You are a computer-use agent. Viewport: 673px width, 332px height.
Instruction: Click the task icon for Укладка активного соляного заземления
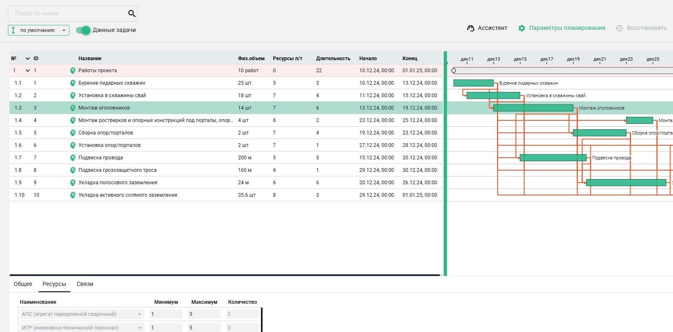click(73, 195)
